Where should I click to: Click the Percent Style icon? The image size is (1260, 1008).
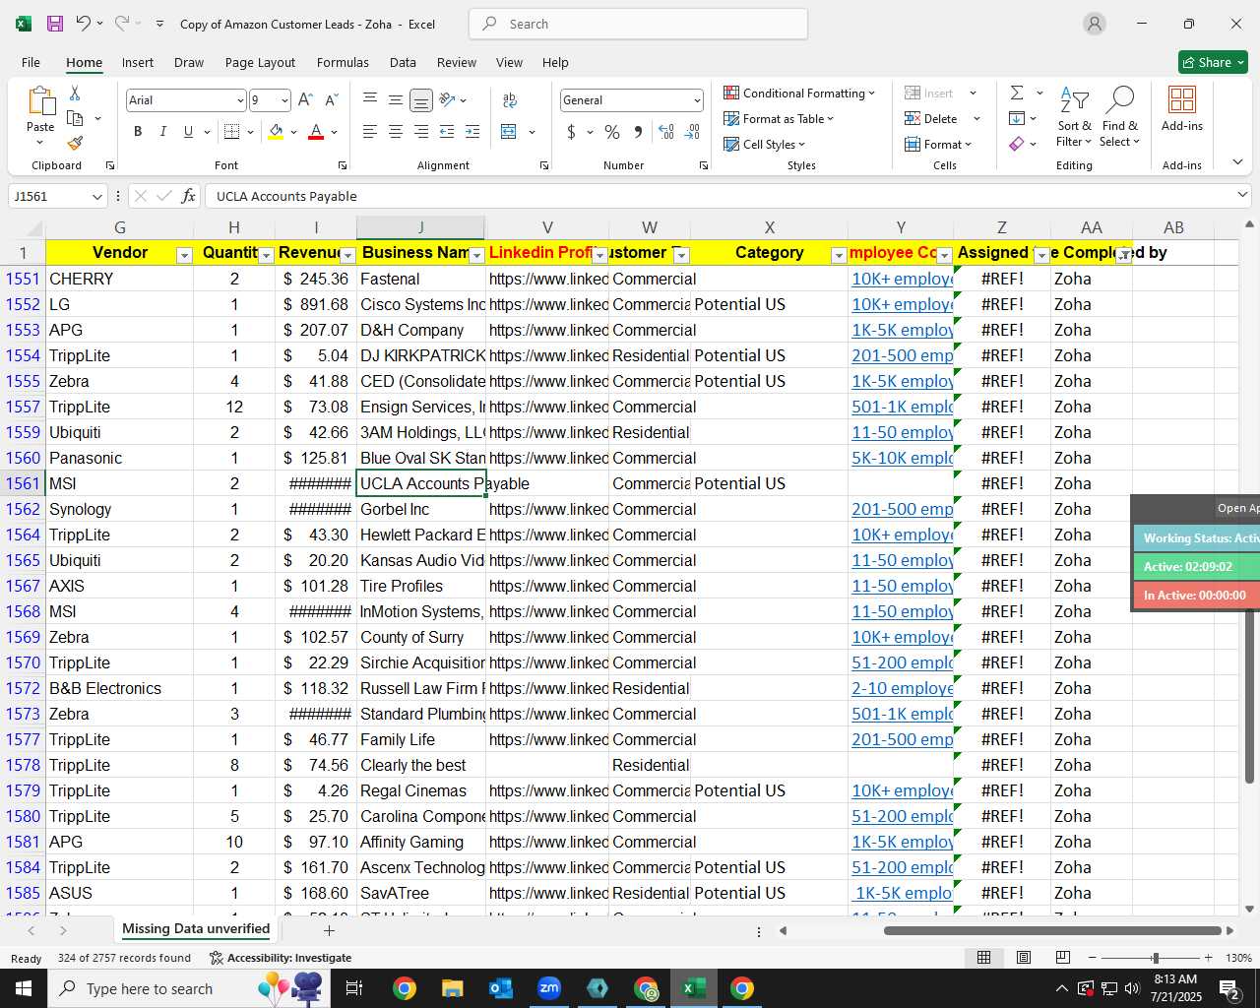coord(612,132)
